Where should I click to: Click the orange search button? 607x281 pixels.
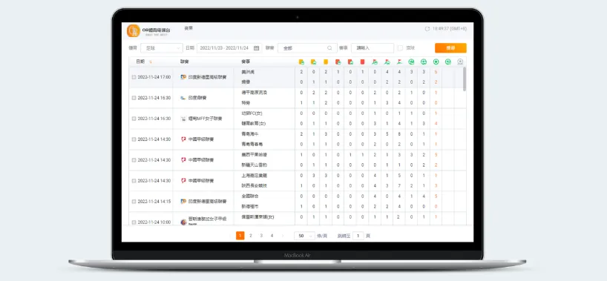(450, 48)
